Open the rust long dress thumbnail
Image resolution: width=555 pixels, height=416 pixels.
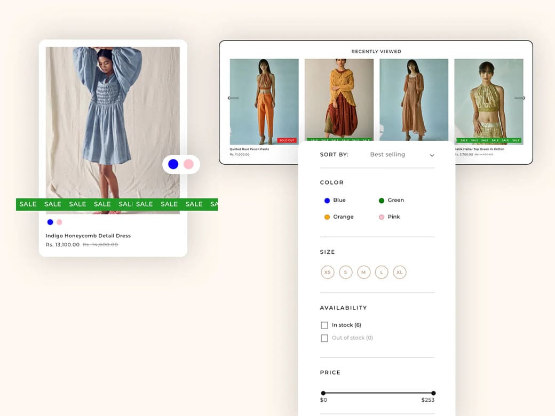point(414,100)
